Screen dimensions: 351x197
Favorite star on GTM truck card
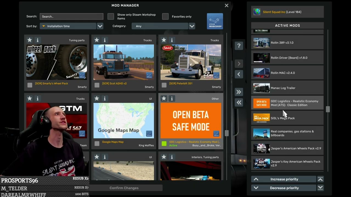[x=30, y=98]
